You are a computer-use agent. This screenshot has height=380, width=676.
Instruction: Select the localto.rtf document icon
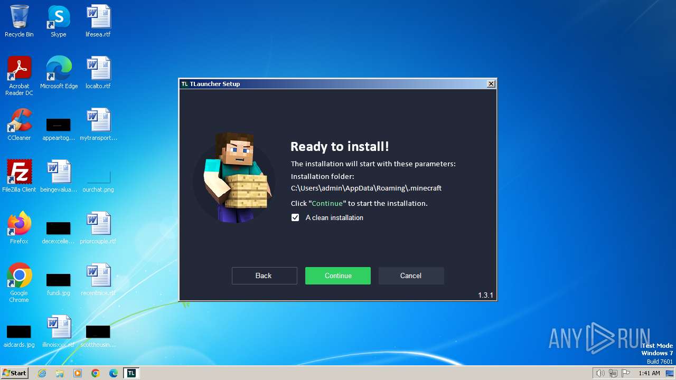pyautogui.click(x=98, y=73)
